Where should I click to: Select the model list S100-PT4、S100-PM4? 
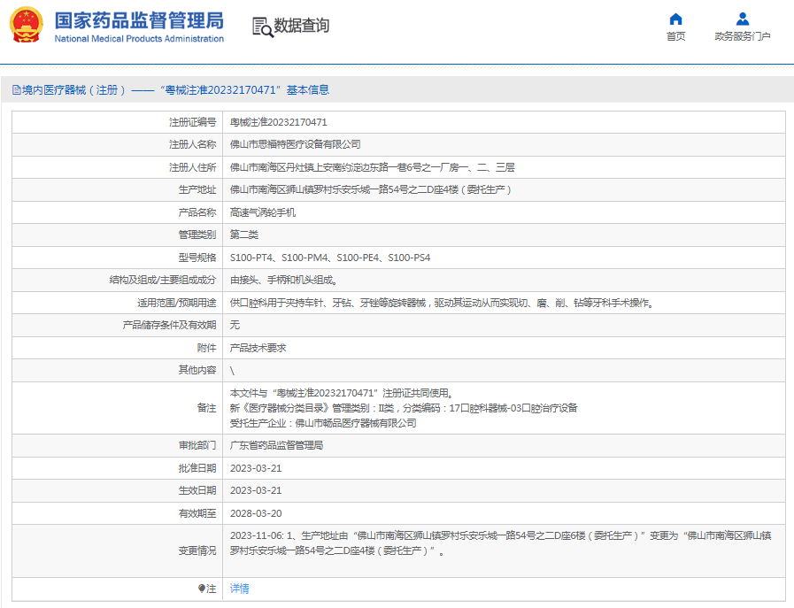click(330, 258)
